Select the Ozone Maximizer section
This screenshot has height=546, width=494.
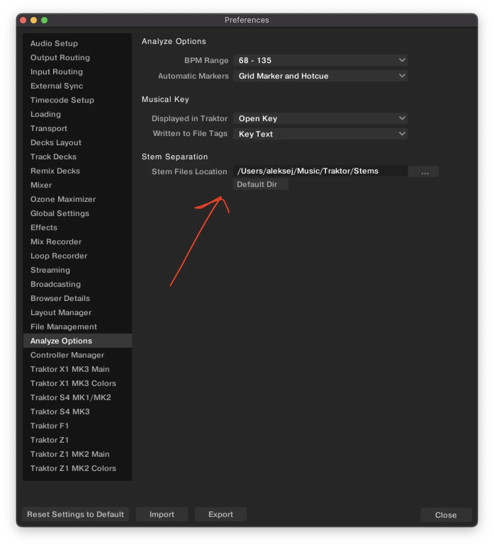(x=63, y=199)
